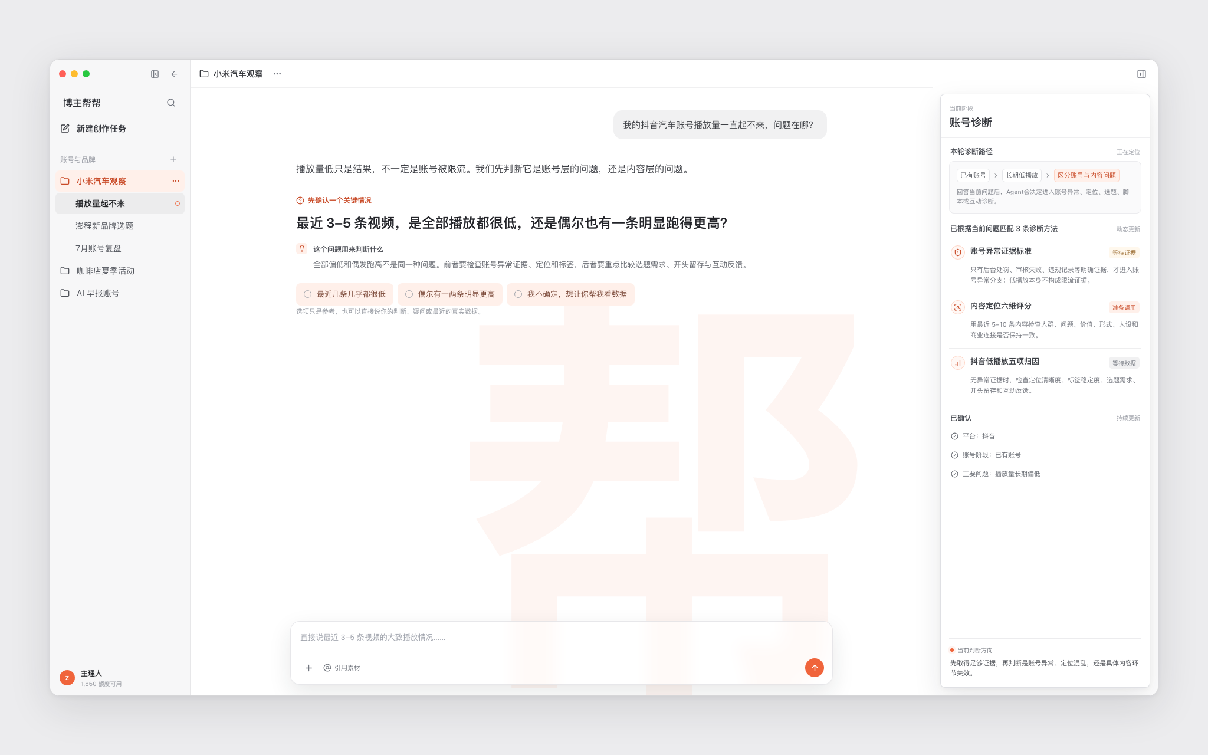Click the 已有账号 path chip
Screen dimensions: 1208x755
click(973, 175)
